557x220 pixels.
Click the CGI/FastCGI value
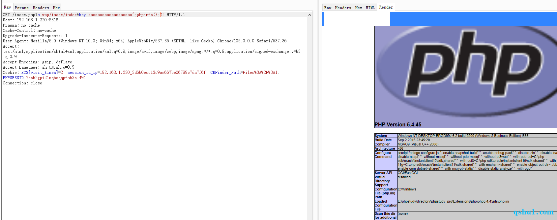coord(408,173)
